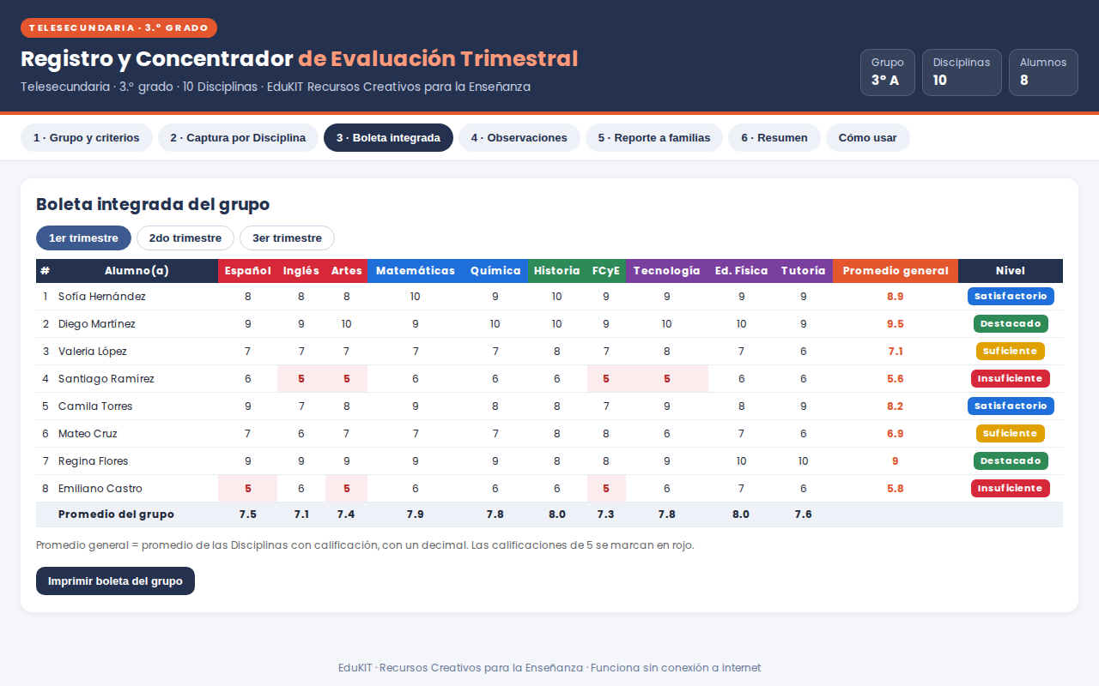1099x686 pixels.
Task: Click Diego Martínez's general average '9.5'
Action: pos(896,324)
